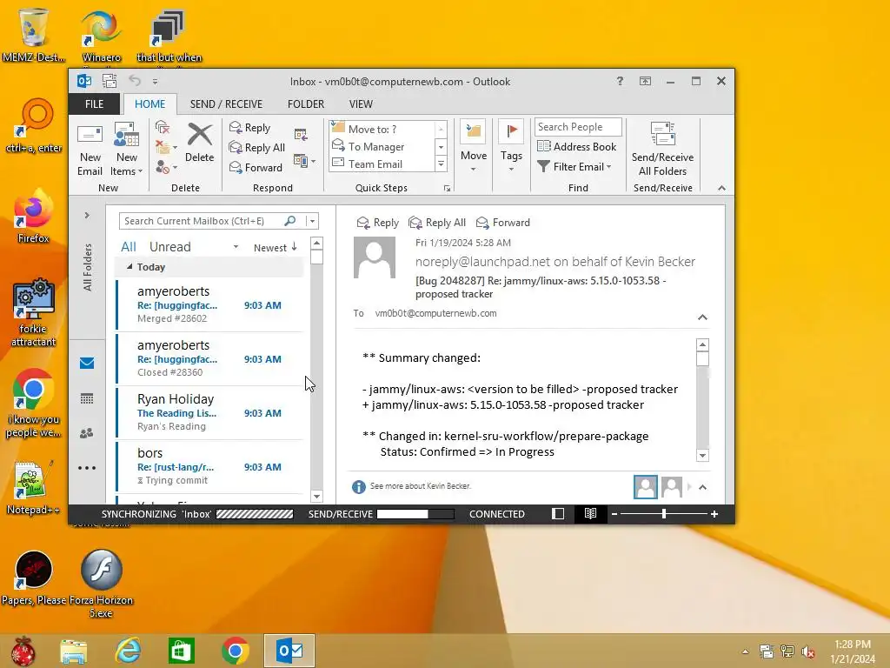Collapse the Today group

(x=130, y=266)
